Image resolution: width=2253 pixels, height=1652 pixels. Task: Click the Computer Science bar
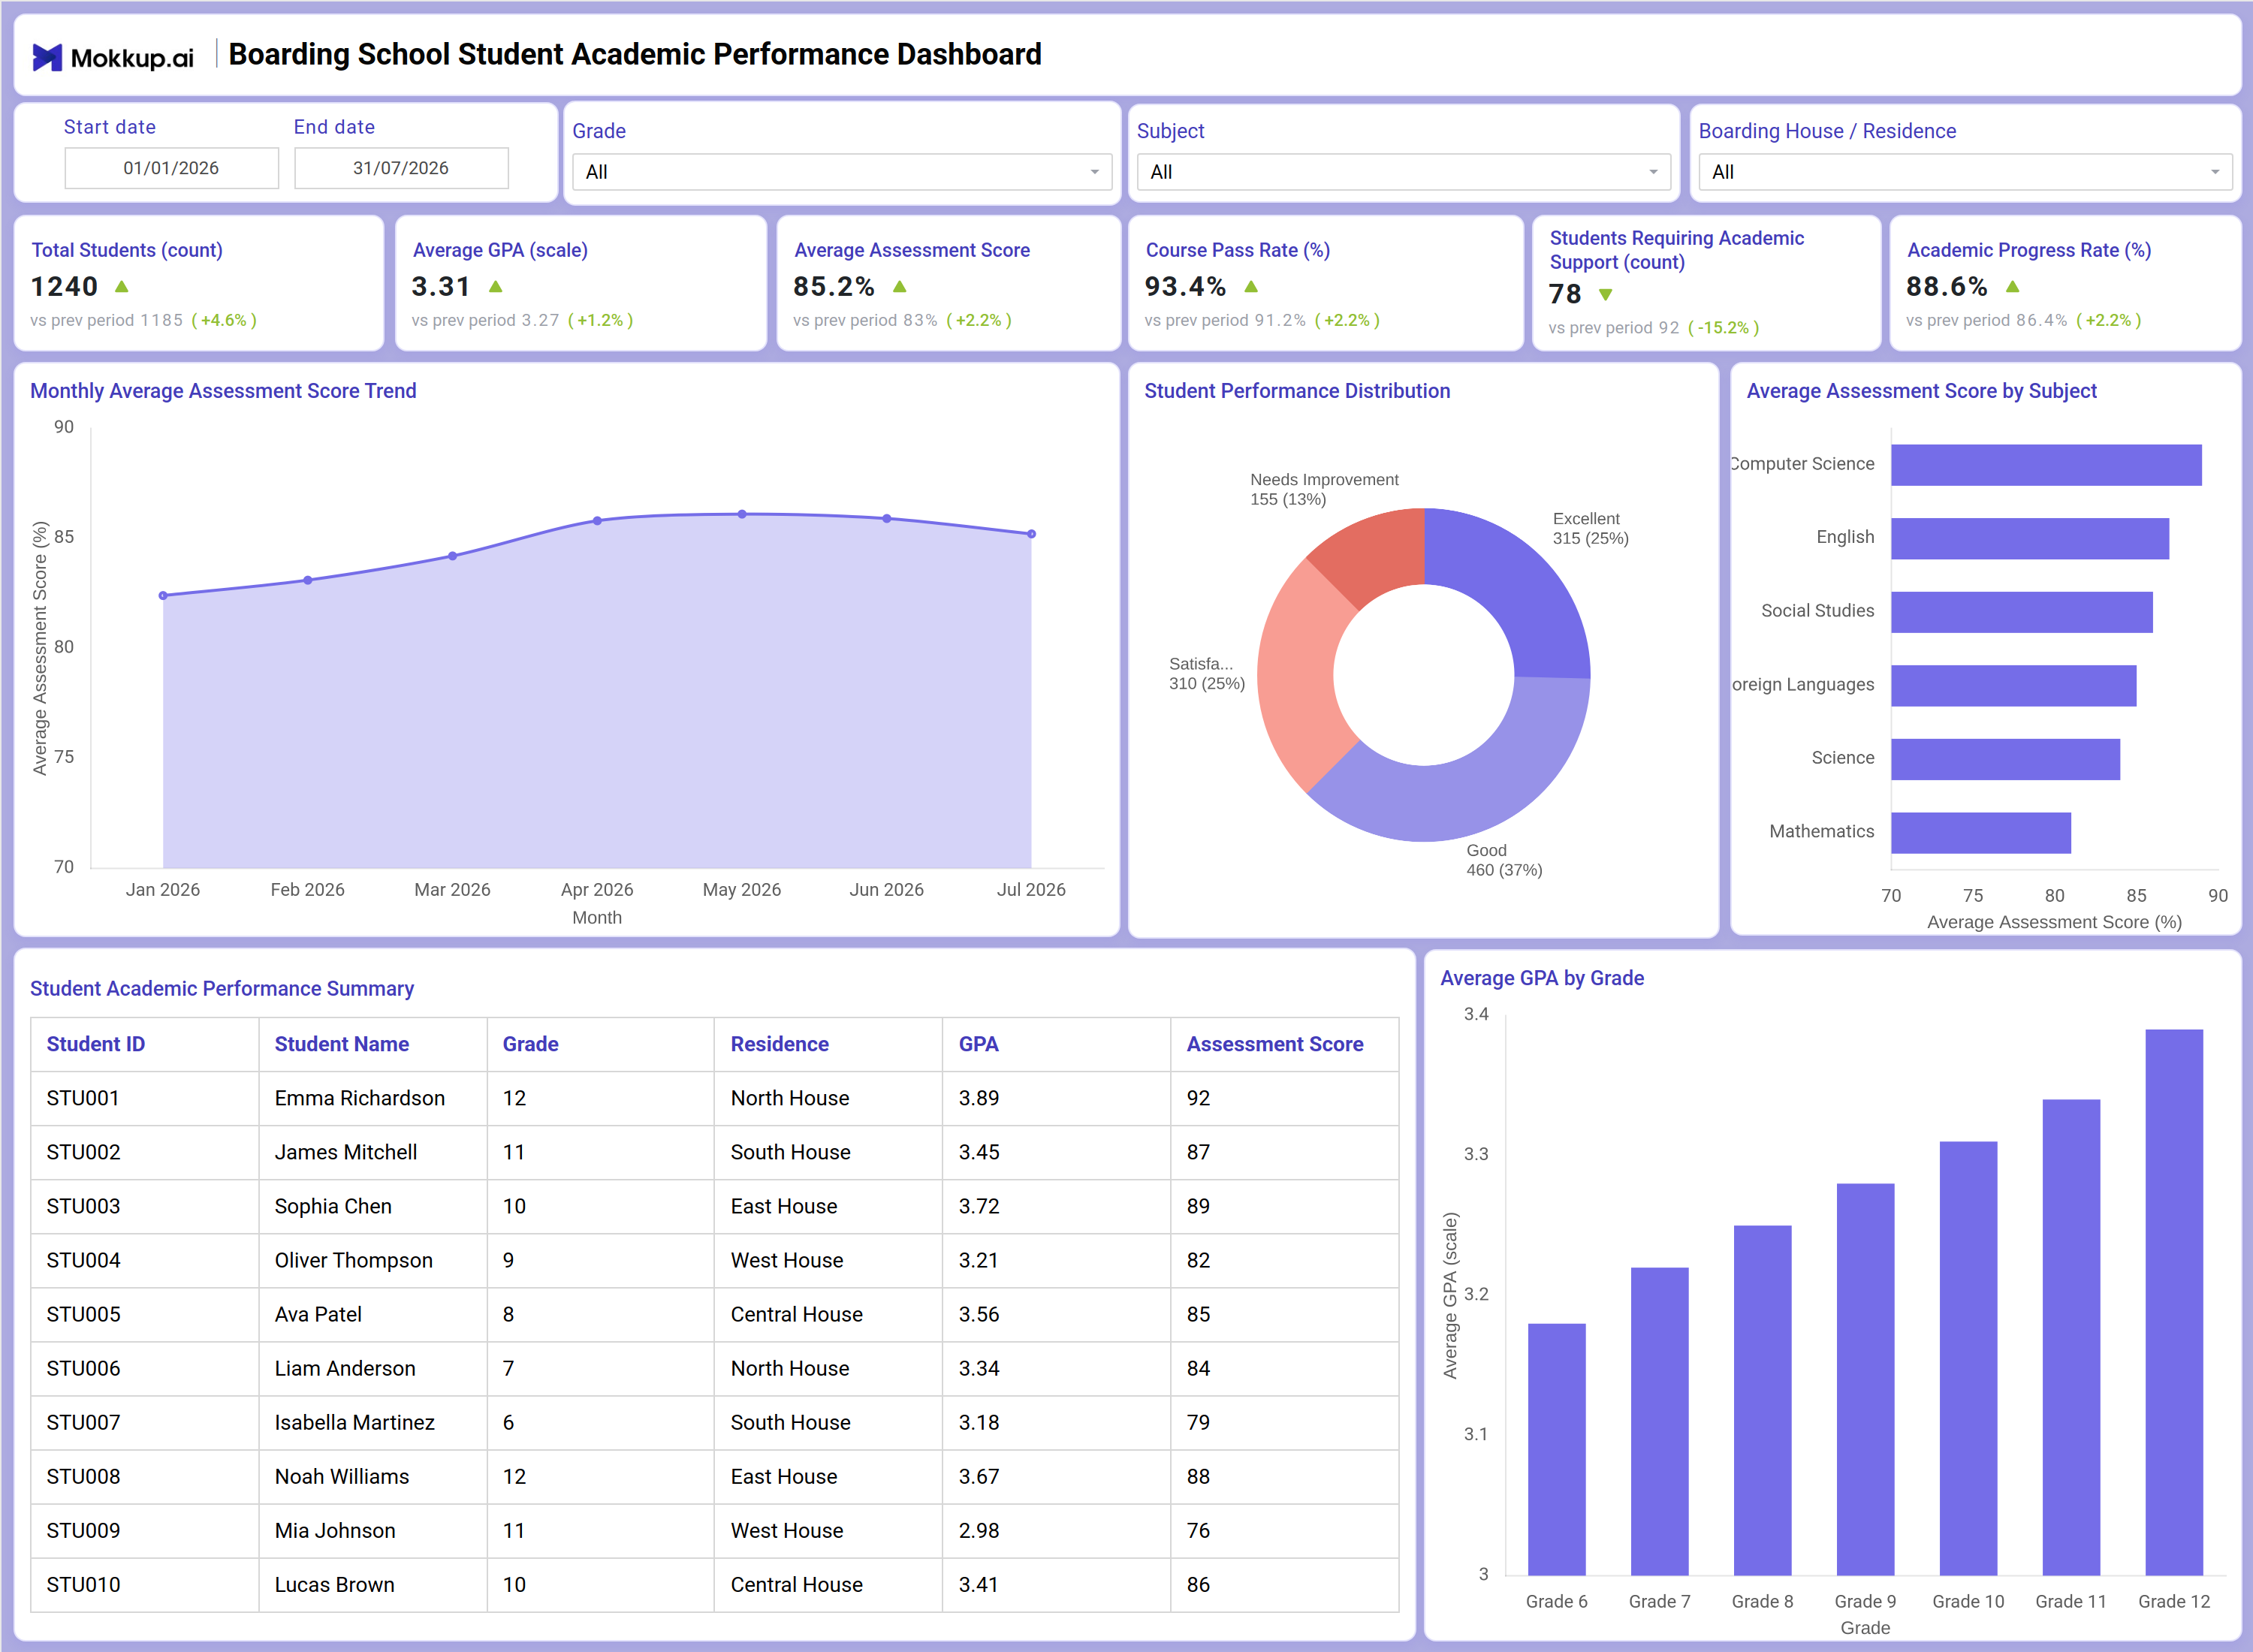pos(2046,465)
